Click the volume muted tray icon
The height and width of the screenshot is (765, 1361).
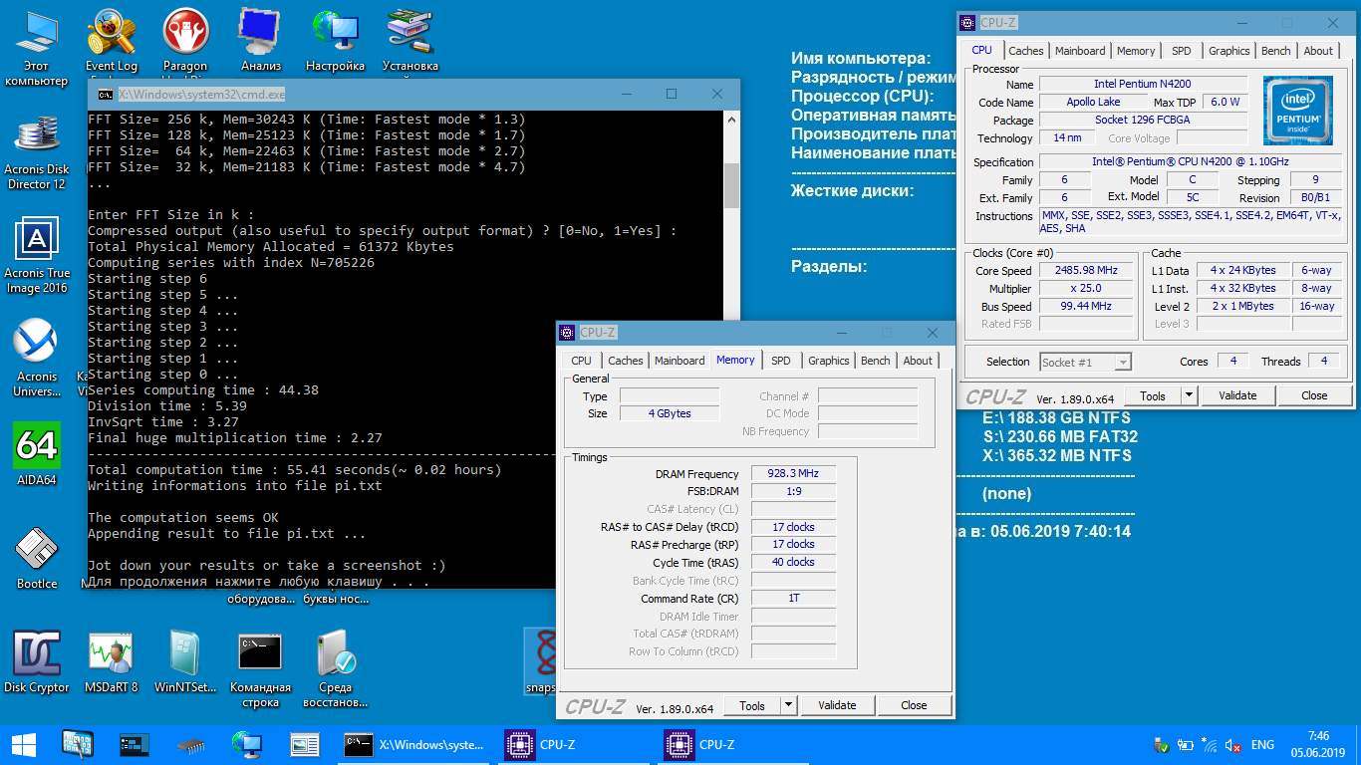[1233, 745]
